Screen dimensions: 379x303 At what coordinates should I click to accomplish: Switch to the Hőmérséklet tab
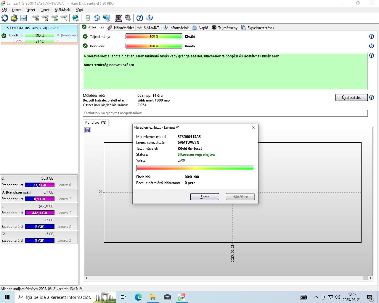tap(121, 28)
